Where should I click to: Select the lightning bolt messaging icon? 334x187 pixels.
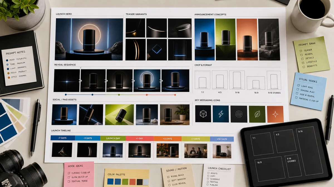tap(220, 114)
